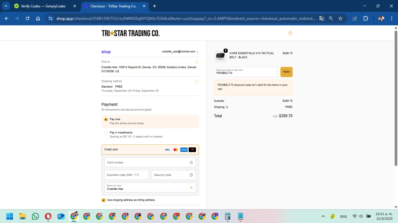Open the volume control tray icon

click(x=361, y=216)
